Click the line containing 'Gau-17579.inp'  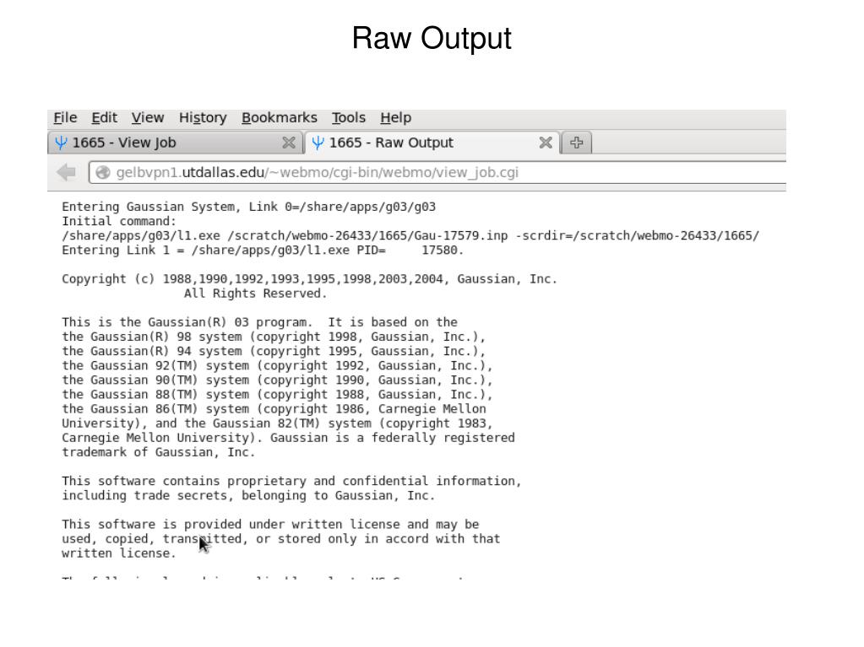point(410,235)
